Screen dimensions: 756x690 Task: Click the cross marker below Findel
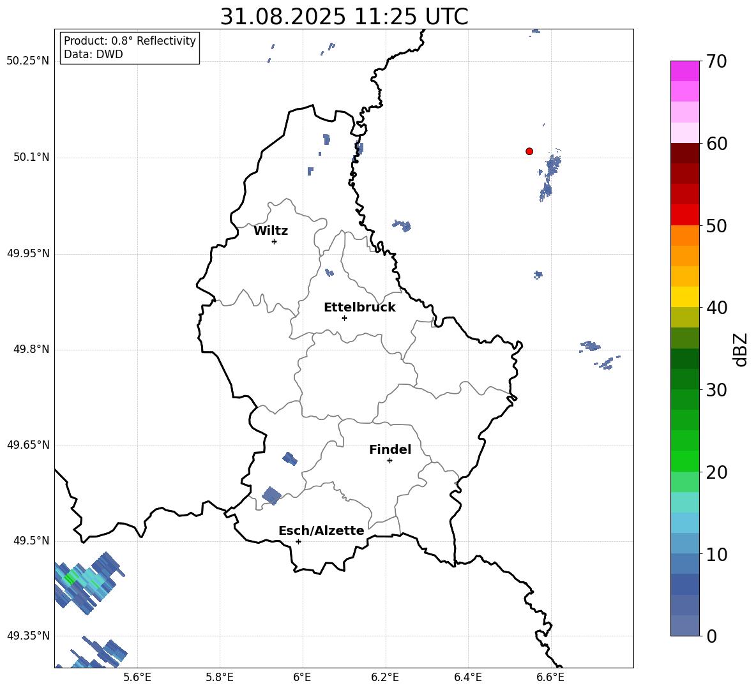click(x=389, y=461)
